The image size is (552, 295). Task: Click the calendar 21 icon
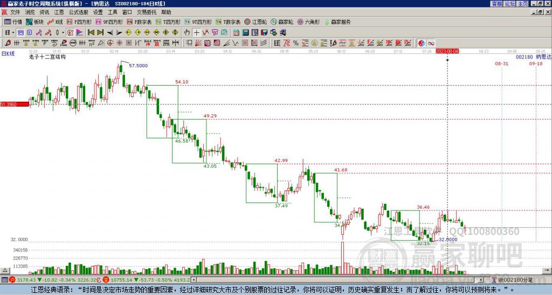coord(236,33)
